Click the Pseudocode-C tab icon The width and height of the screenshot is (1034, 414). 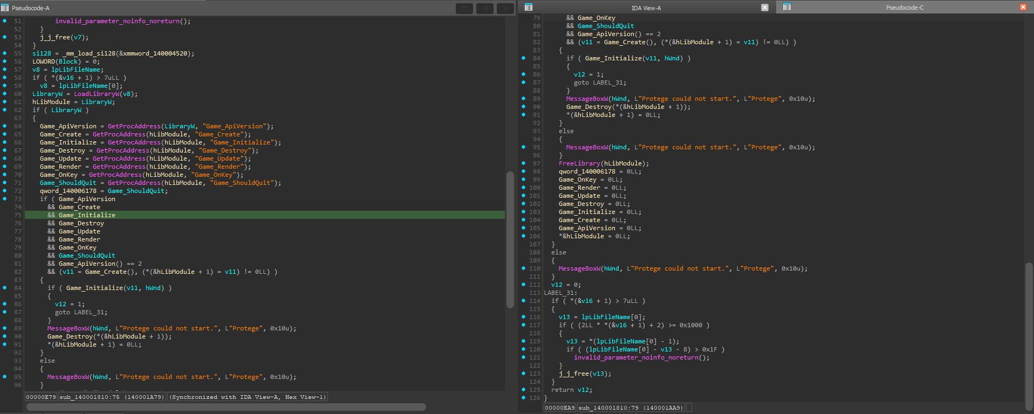click(x=787, y=7)
